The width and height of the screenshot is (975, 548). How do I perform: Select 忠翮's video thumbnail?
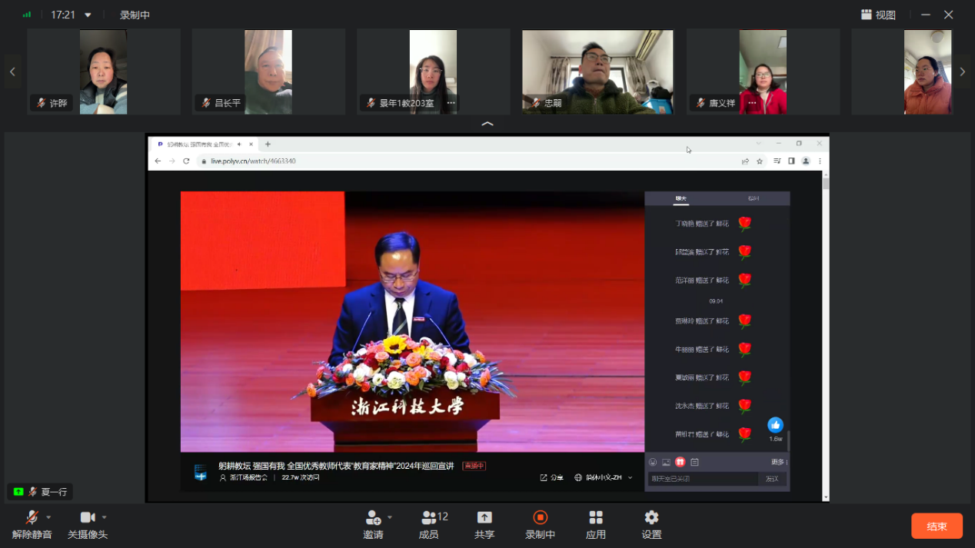pos(597,71)
